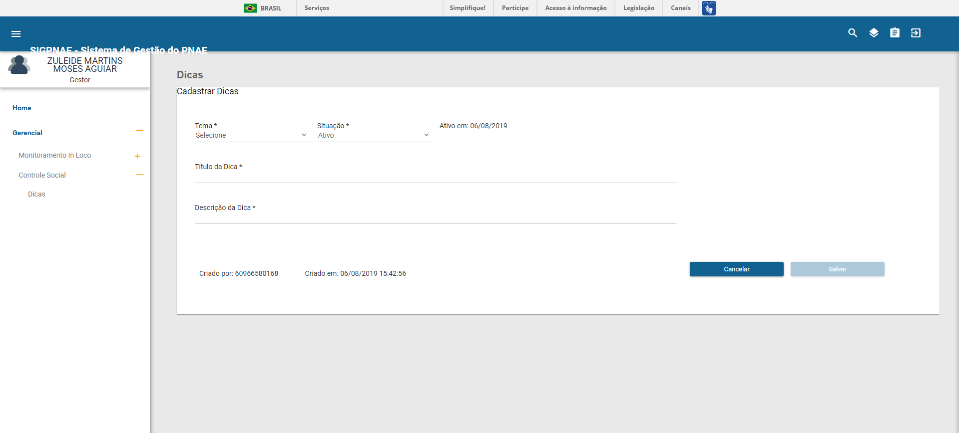
Task: Expand Monitoramento In Loco submenu
Action: coord(137,156)
